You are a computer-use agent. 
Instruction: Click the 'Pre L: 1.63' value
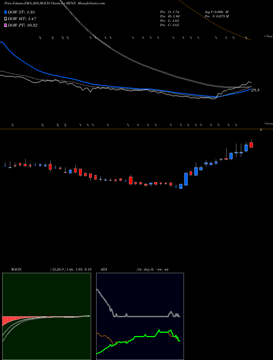coord(170,21)
